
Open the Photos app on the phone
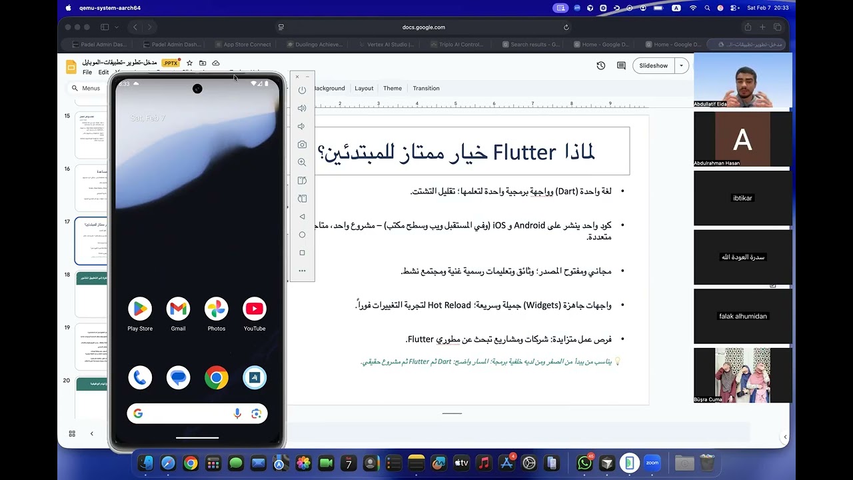click(x=216, y=309)
